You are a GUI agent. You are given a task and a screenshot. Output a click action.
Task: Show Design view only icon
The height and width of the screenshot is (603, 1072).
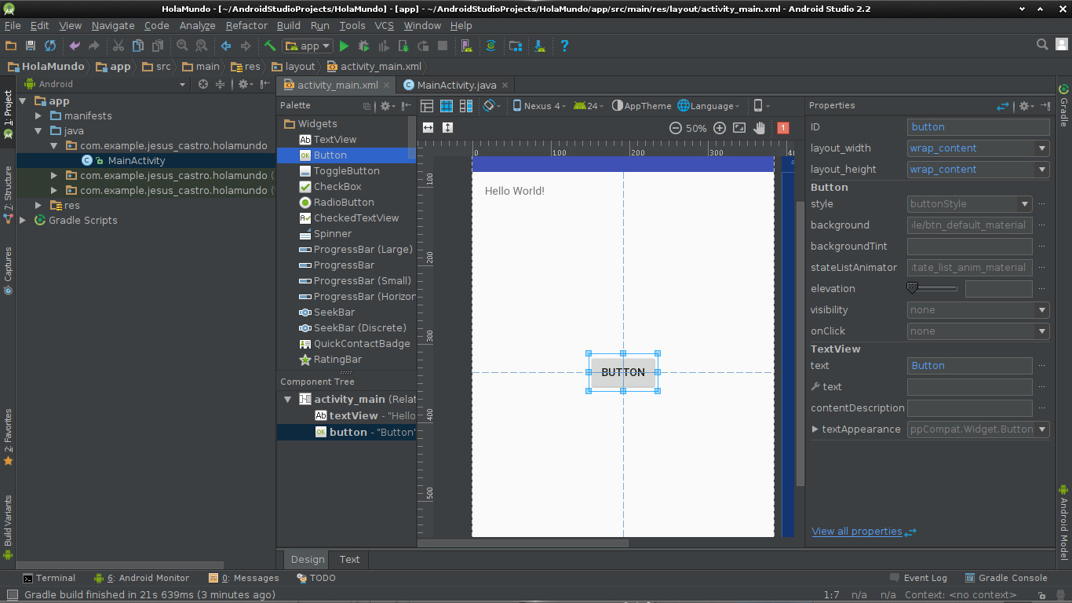pos(427,106)
